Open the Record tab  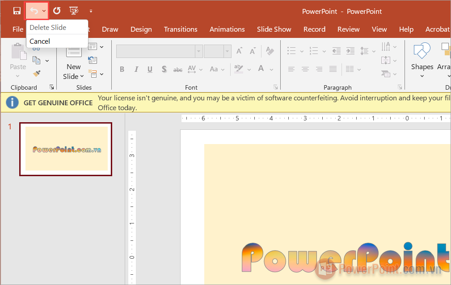click(x=314, y=29)
